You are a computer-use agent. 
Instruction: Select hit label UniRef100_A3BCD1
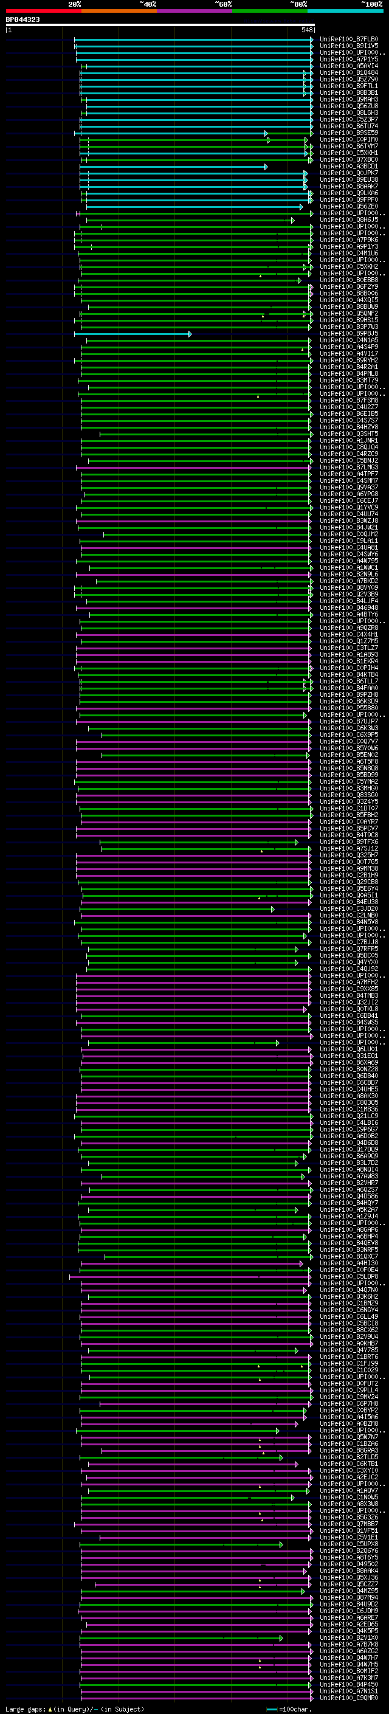[x=349, y=167]
